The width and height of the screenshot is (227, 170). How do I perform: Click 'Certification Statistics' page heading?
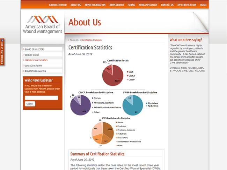pos(90,47)
